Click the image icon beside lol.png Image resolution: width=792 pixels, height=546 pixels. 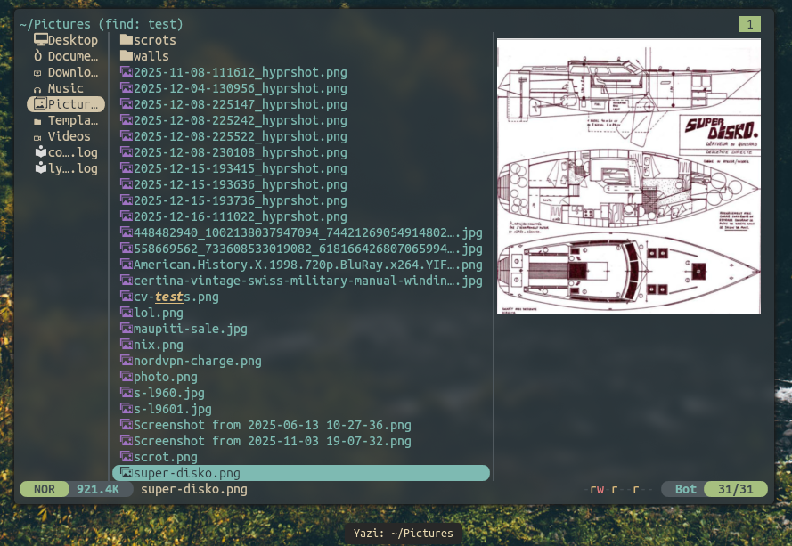point(126,313)
